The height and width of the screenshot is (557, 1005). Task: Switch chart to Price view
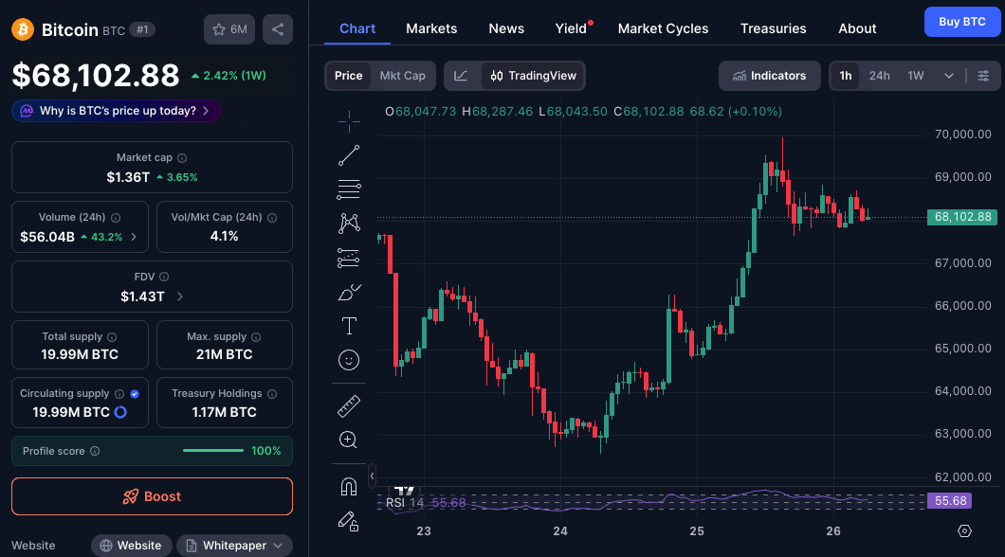point(348,76)
